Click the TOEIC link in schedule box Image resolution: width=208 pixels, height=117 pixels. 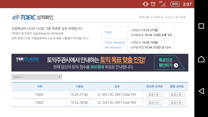tap(108, 32)
